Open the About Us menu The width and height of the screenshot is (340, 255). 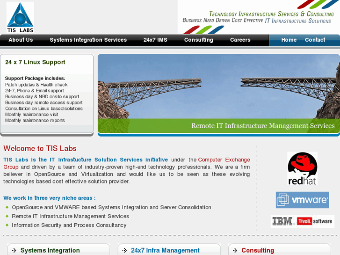pos(21,40)
